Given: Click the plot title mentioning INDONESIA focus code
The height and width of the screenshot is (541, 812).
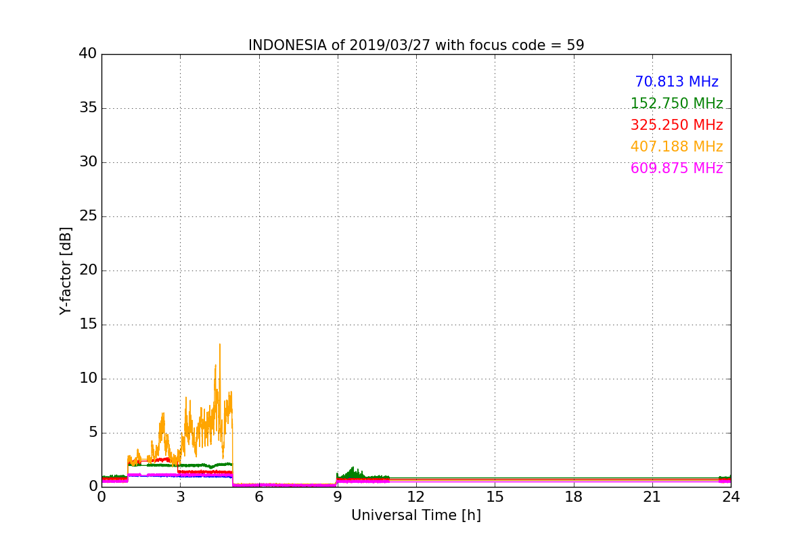Looking at the screenshot, I should pos(416,45).
